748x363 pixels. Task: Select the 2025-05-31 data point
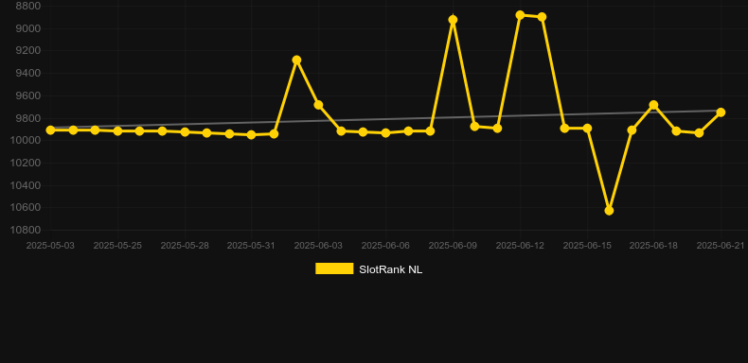point(252,135)
